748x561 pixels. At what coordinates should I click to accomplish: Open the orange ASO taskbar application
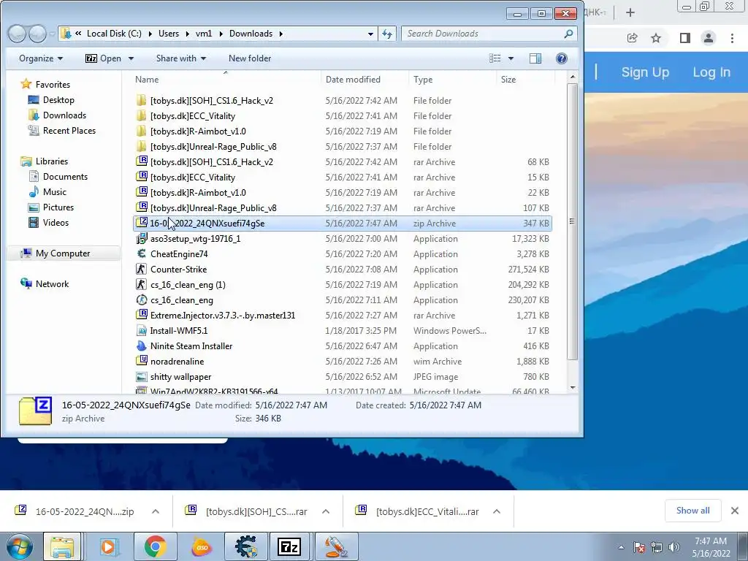click(x=202, y=546)
